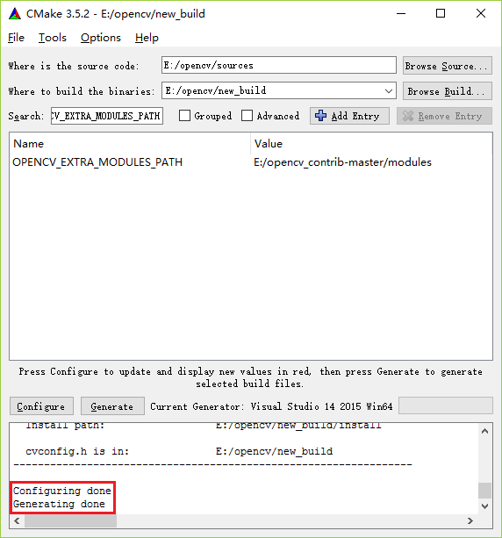Expand the build binaries path dropdown
502x538 pixels.
pos(389,91)
